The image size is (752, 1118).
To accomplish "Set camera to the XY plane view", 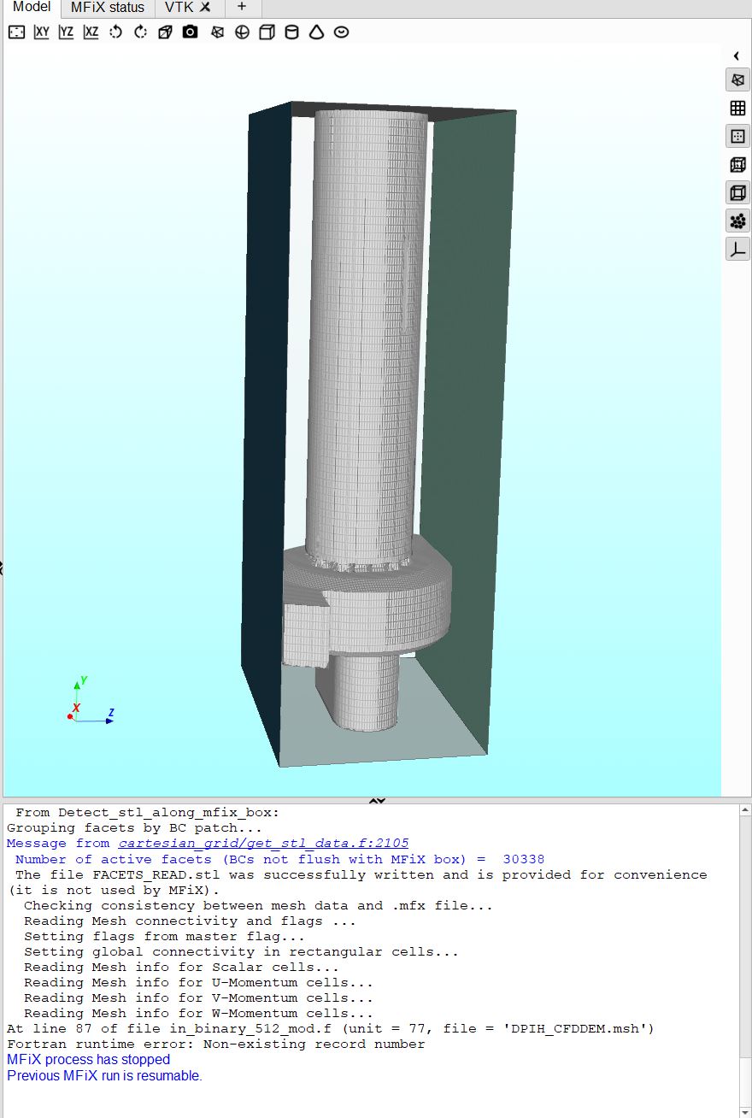I will [41, 32].
